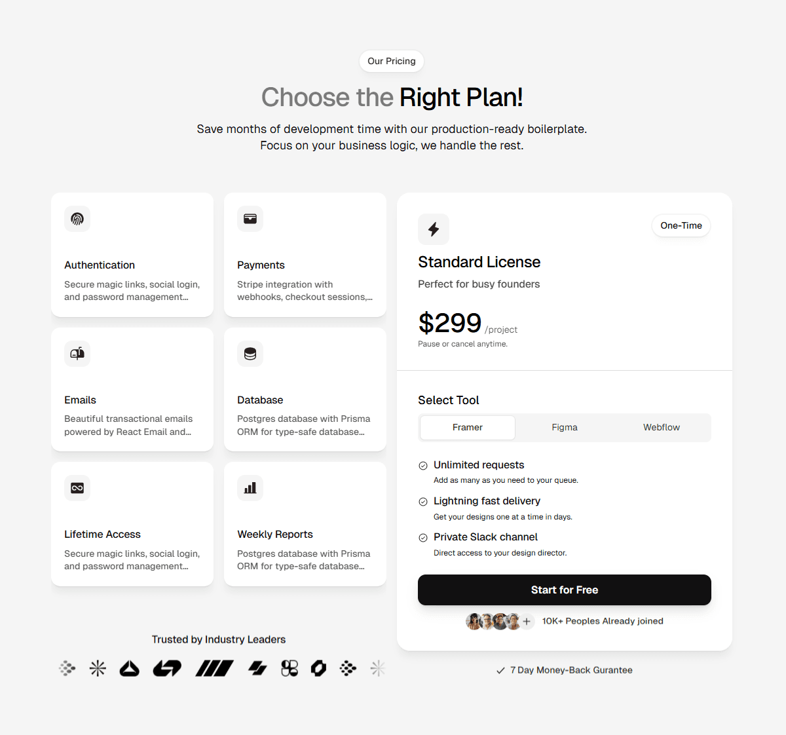Click the Lifetime Access infinity icon
Screen dimensions: 786x735
pyautogui.click(x=77, y=488)
